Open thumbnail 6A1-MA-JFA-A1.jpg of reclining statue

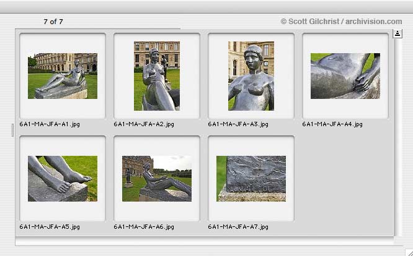(x=63, y=76)
